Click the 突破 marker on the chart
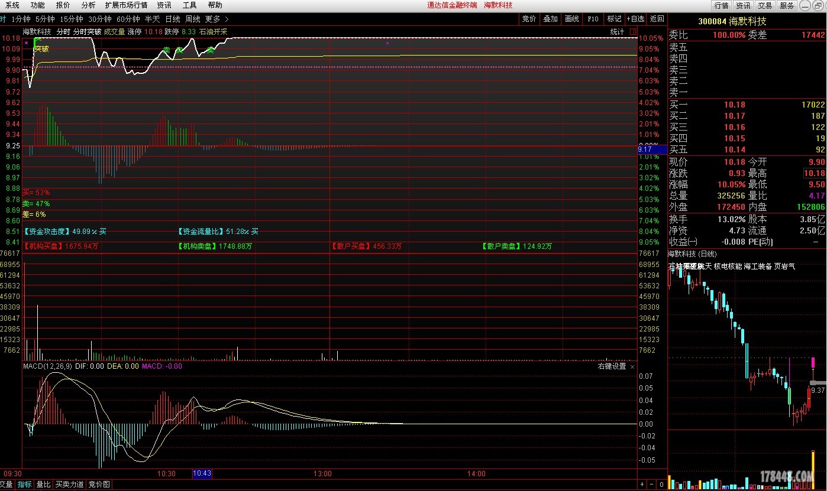827x491 pixels. click(x=41, y=48)
